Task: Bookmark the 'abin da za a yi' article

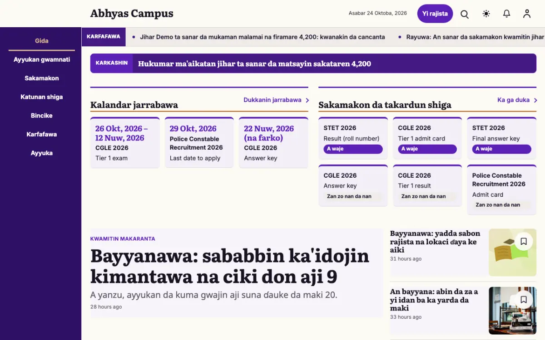Action: tap(524, 300)
